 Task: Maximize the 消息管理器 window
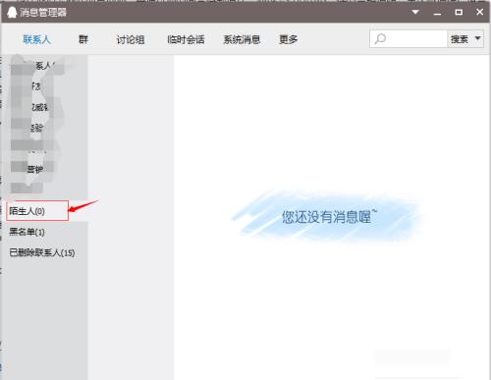pos(459,12)
